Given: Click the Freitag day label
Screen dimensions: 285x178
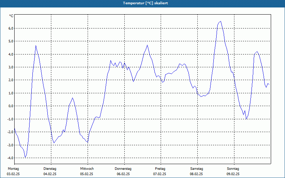Looking at the screenshot, I should coord(160,169).
